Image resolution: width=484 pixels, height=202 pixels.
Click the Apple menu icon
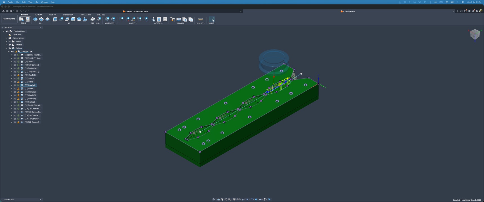point(4,2)
